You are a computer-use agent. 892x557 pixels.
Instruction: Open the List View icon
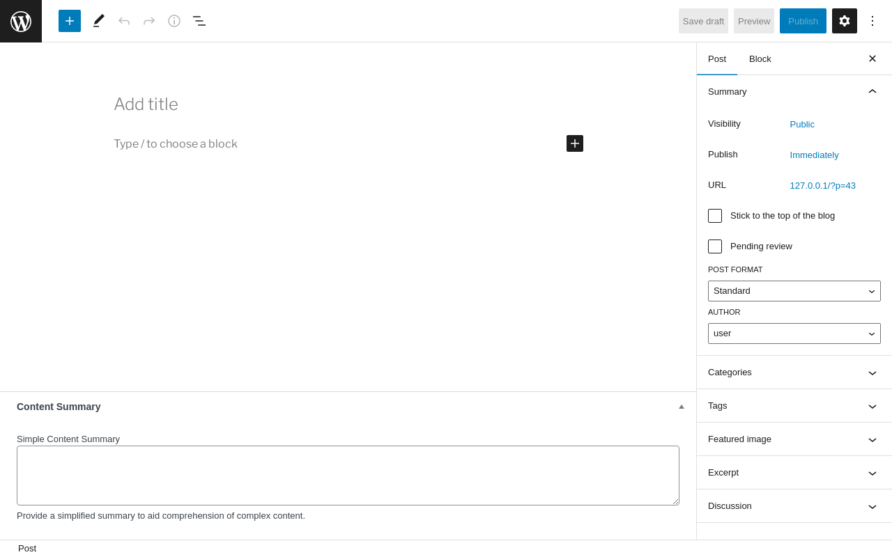[x=199, y=21]
